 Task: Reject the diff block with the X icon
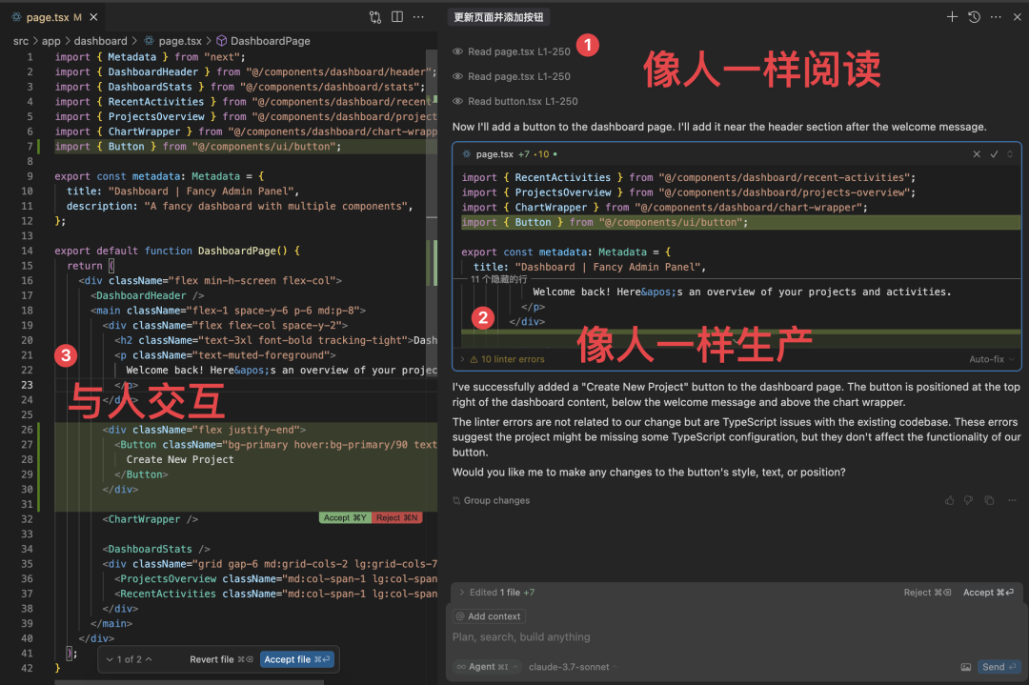tap(977, 154)
